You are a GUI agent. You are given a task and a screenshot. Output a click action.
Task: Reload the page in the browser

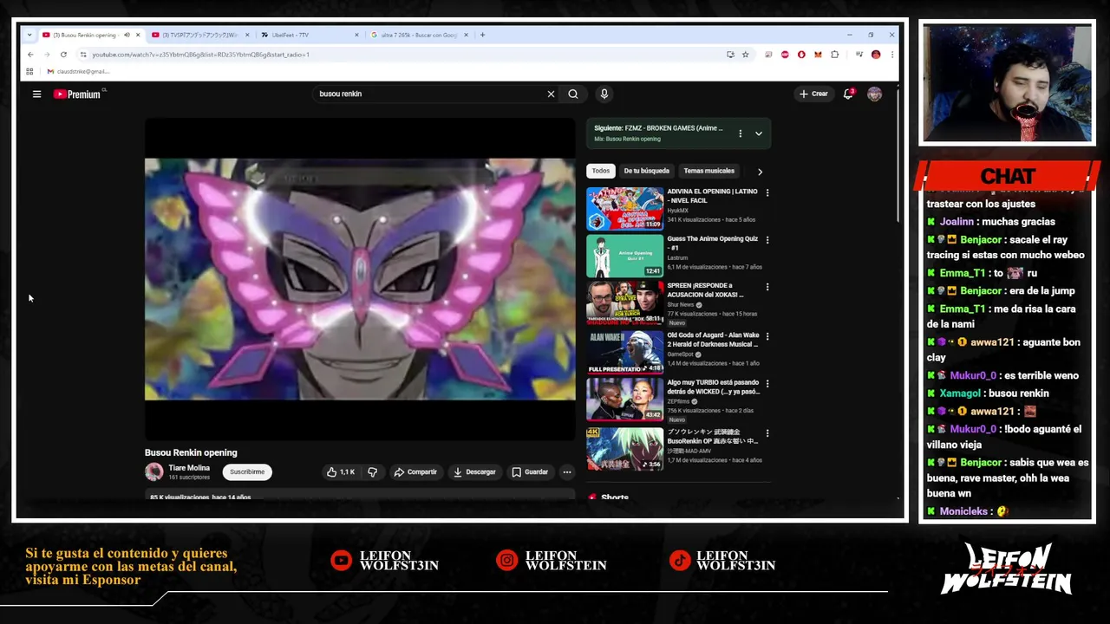tap(63, 55)
